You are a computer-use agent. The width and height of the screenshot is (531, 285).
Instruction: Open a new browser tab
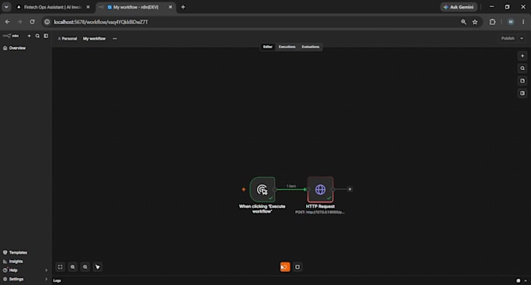tap(183, 7)
